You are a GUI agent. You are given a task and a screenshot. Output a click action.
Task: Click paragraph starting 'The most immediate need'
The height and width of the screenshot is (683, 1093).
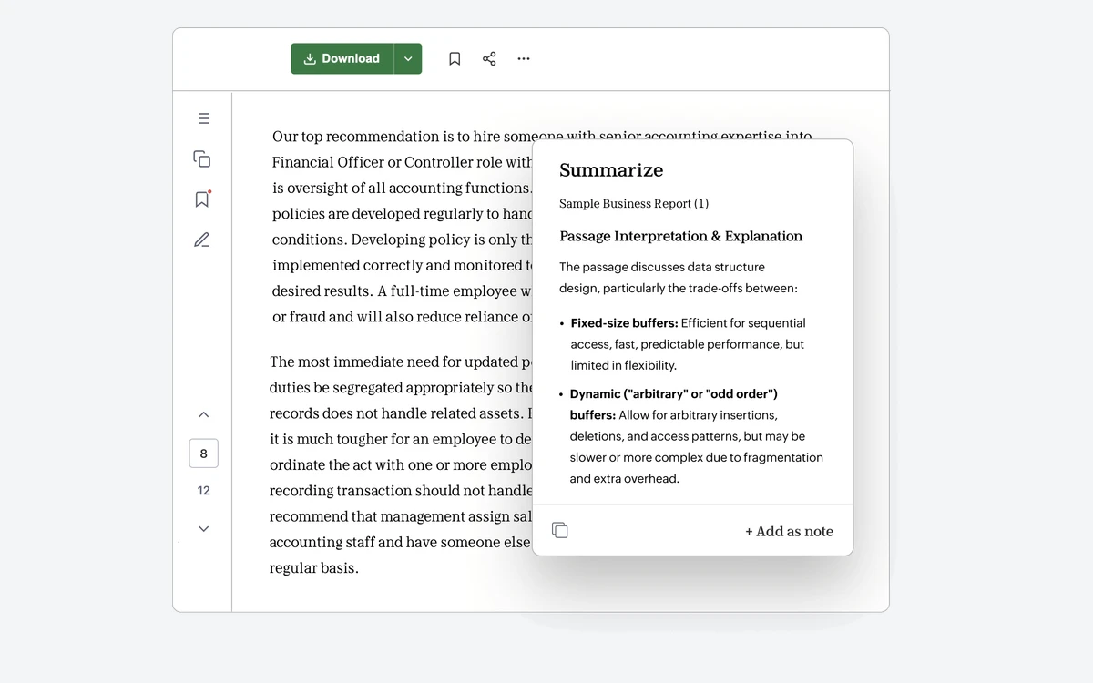401,464
